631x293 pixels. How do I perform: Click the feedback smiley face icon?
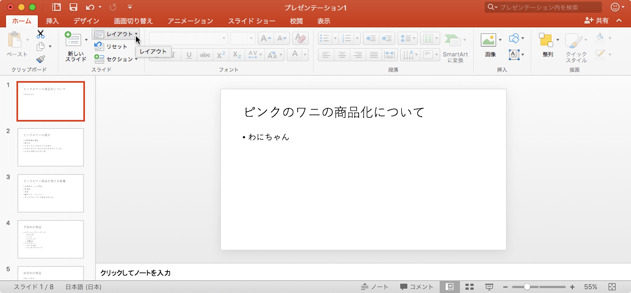click(616, 7)
